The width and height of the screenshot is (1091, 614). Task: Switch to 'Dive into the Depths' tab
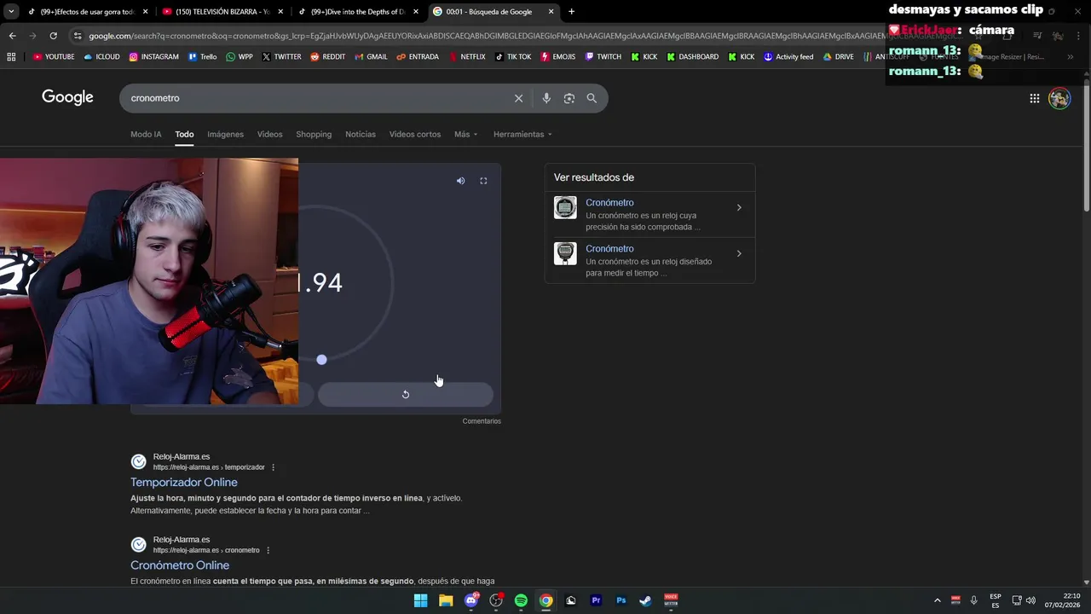(x=358, y=12)
